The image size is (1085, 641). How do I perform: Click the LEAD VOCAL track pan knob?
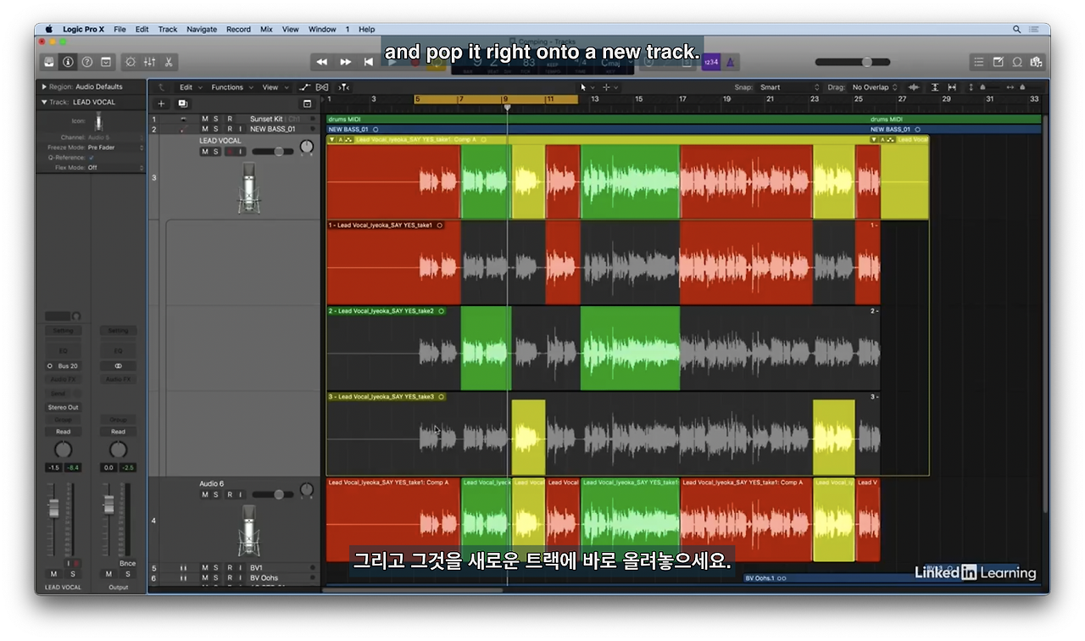click(x=306, y=148)
